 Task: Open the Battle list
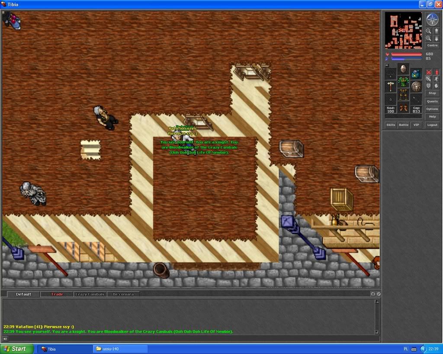coord(404,125)
